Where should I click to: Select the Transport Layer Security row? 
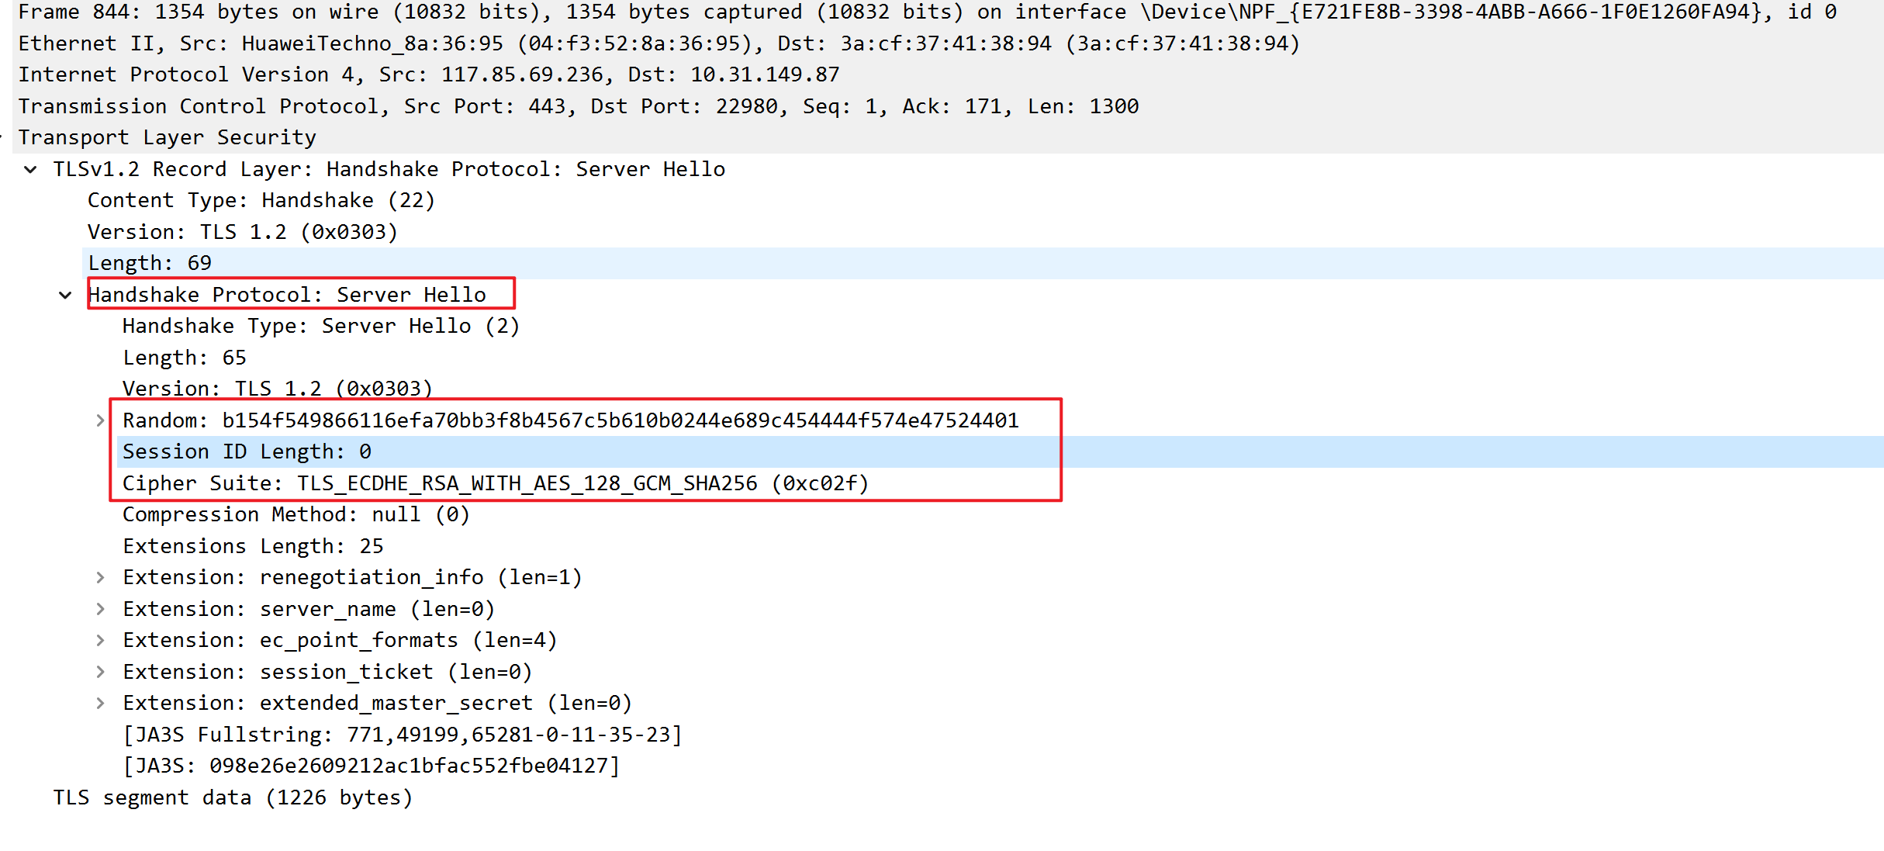948,137
